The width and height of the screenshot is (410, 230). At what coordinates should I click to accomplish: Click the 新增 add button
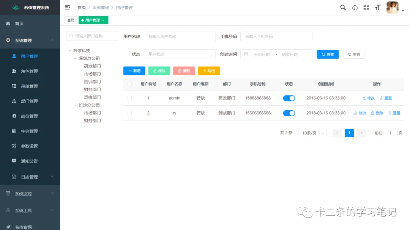(134, 71)
